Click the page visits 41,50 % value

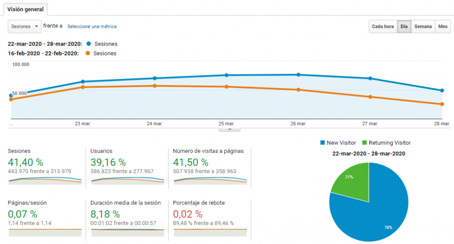tap(191, 162)
